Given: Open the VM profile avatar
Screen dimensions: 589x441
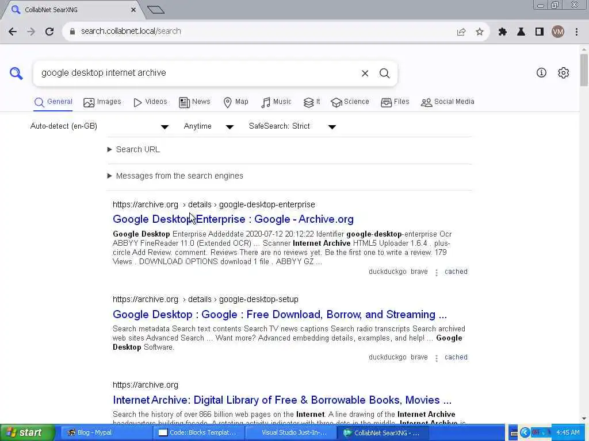Looking at the screenshot, I should (558, 32).
